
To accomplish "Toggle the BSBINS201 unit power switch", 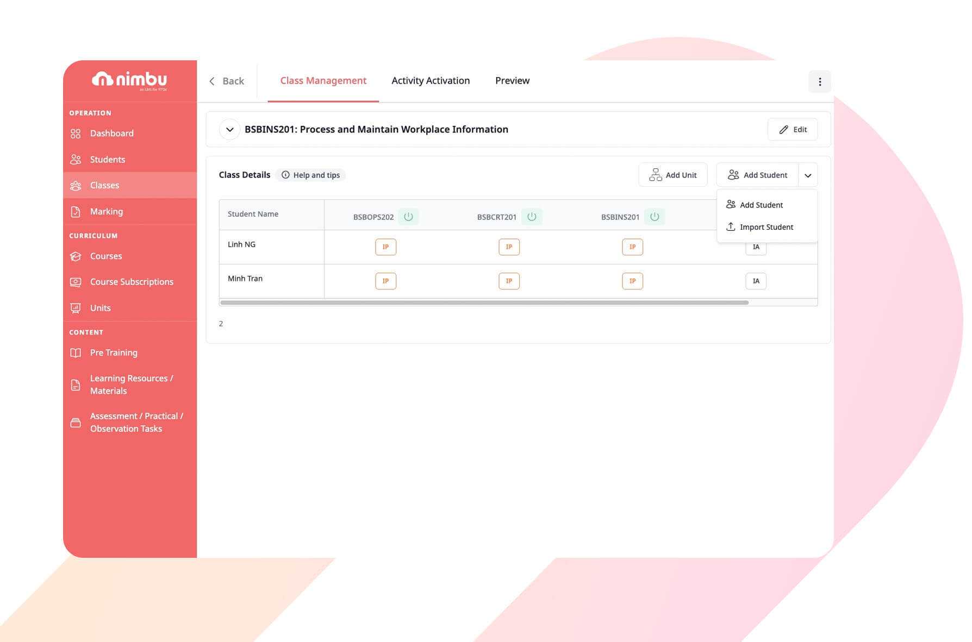I will (x=655, y=217).
